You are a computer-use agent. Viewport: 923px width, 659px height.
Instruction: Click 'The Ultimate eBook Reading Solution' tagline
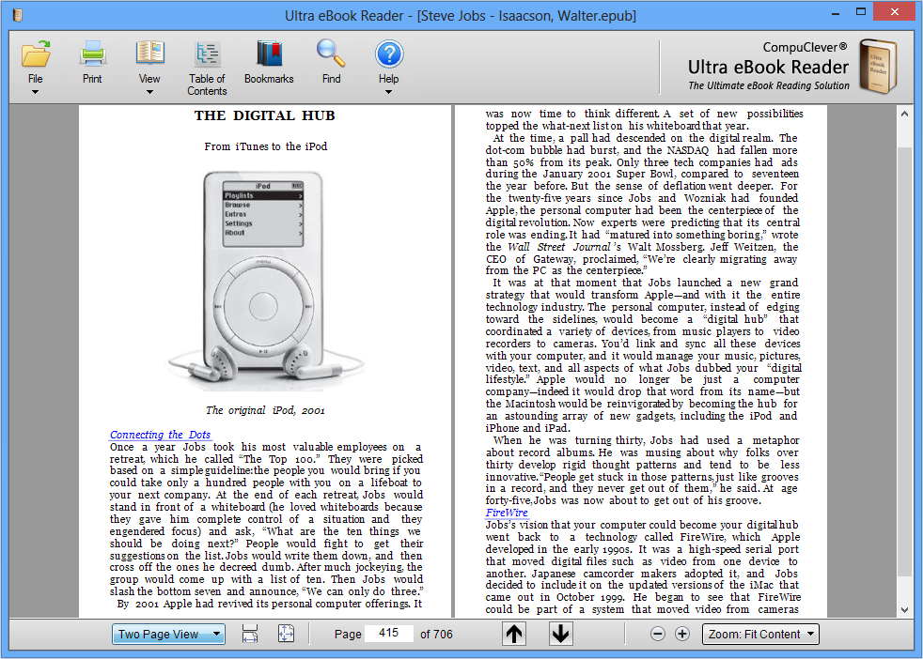coord(769,85)
